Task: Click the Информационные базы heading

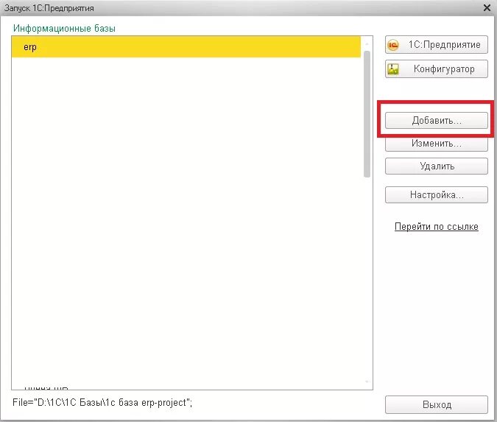Action: [x=64, y=29]
